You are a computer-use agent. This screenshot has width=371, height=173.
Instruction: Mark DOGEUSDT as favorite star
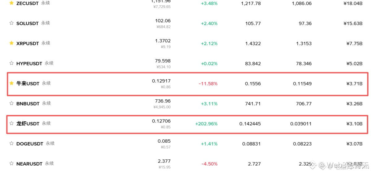click(11, 143)
